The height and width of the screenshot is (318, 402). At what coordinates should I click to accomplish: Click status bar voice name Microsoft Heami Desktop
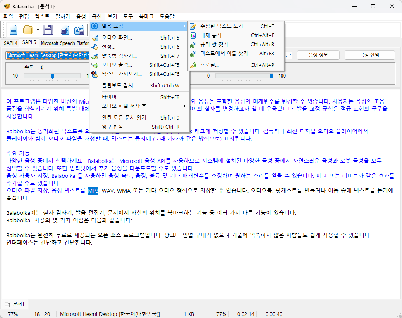(110, 314)
